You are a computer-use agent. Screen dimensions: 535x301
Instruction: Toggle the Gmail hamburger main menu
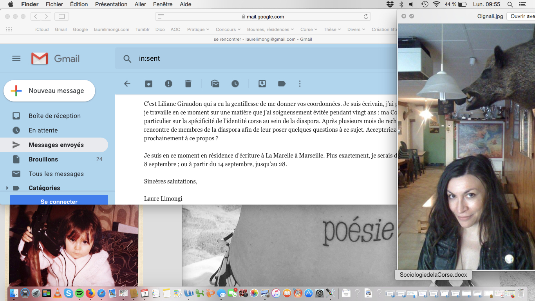tap(16, 58)
